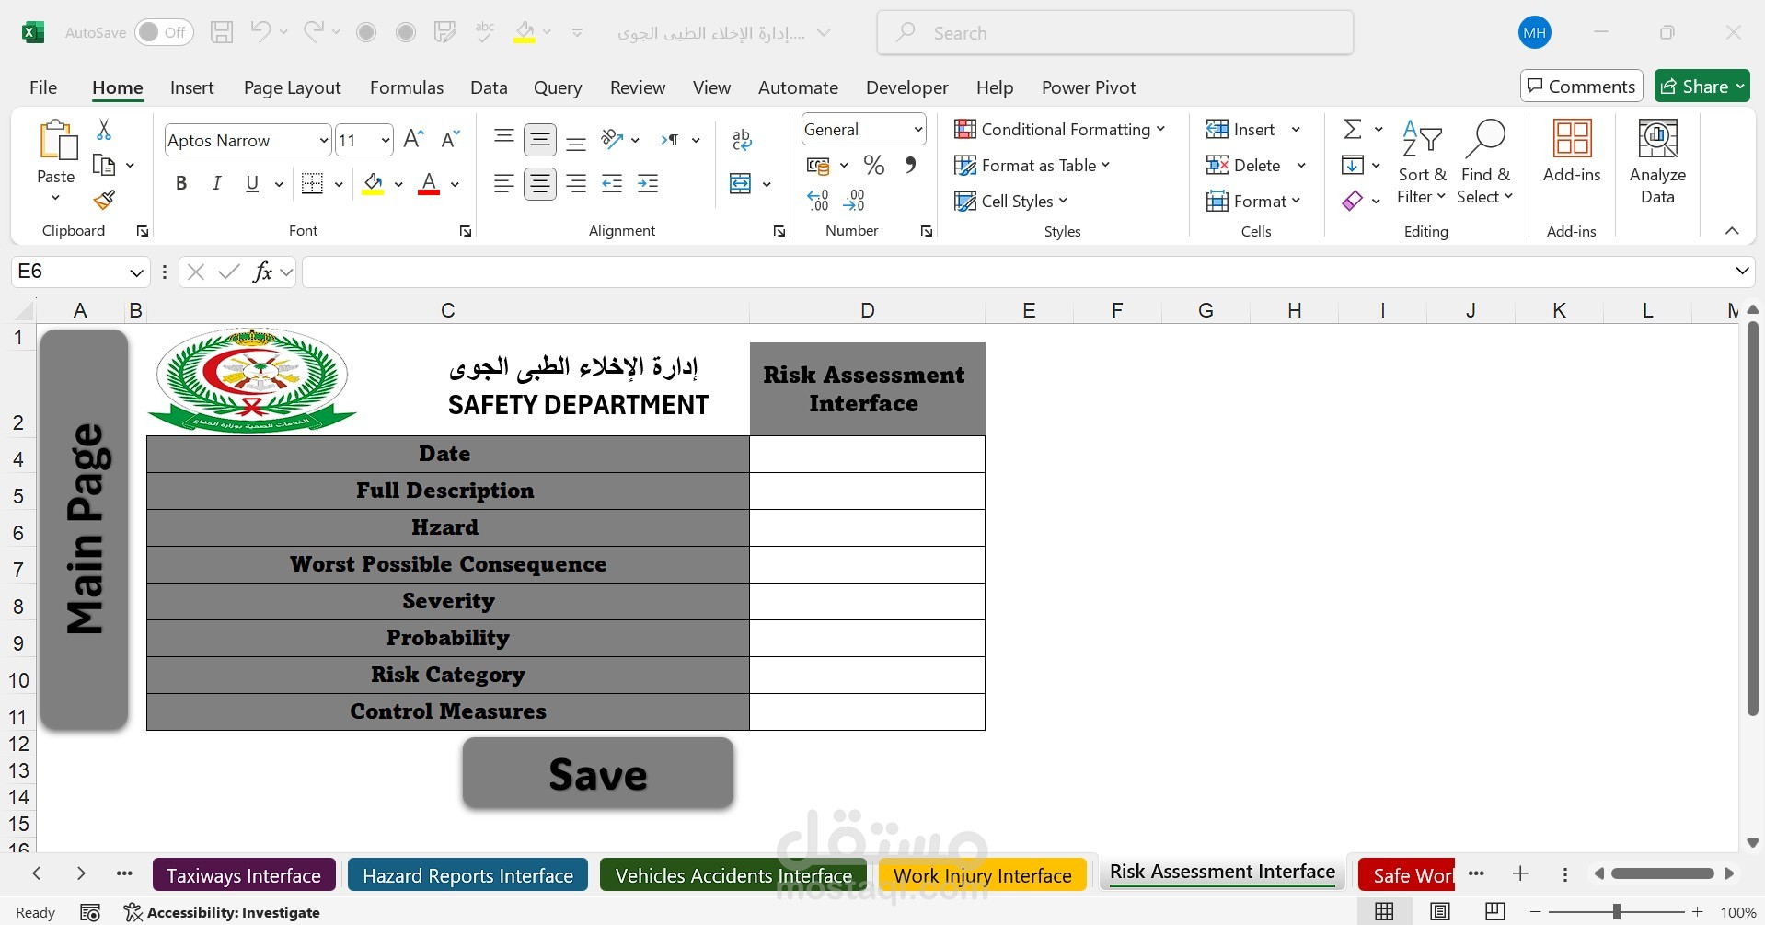Toggle Middle Align vertical alignment
Viewport: 1765px width, 925px height.
540,140
